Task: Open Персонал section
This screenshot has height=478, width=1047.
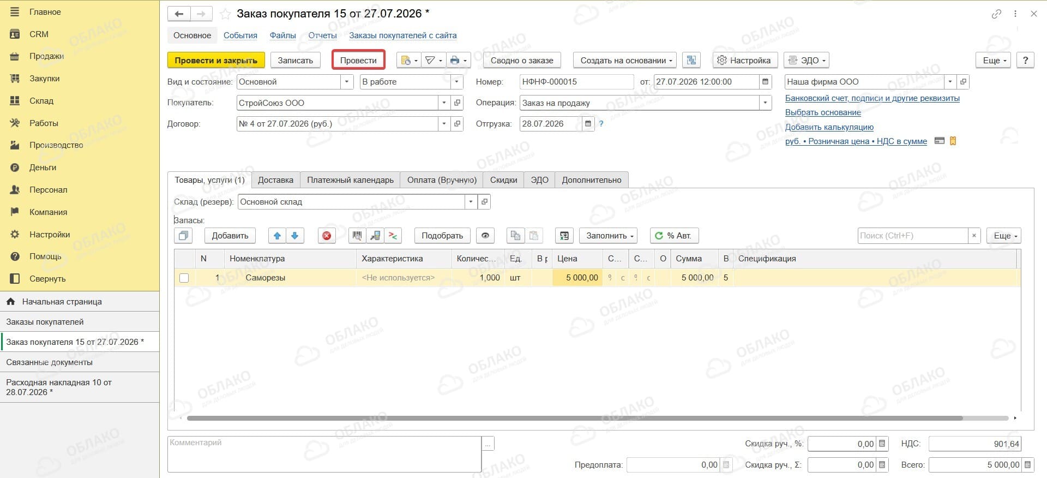Action: [48, 190]
